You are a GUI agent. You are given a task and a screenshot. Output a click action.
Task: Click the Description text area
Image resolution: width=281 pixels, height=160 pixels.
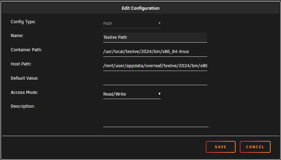(156, 115)
